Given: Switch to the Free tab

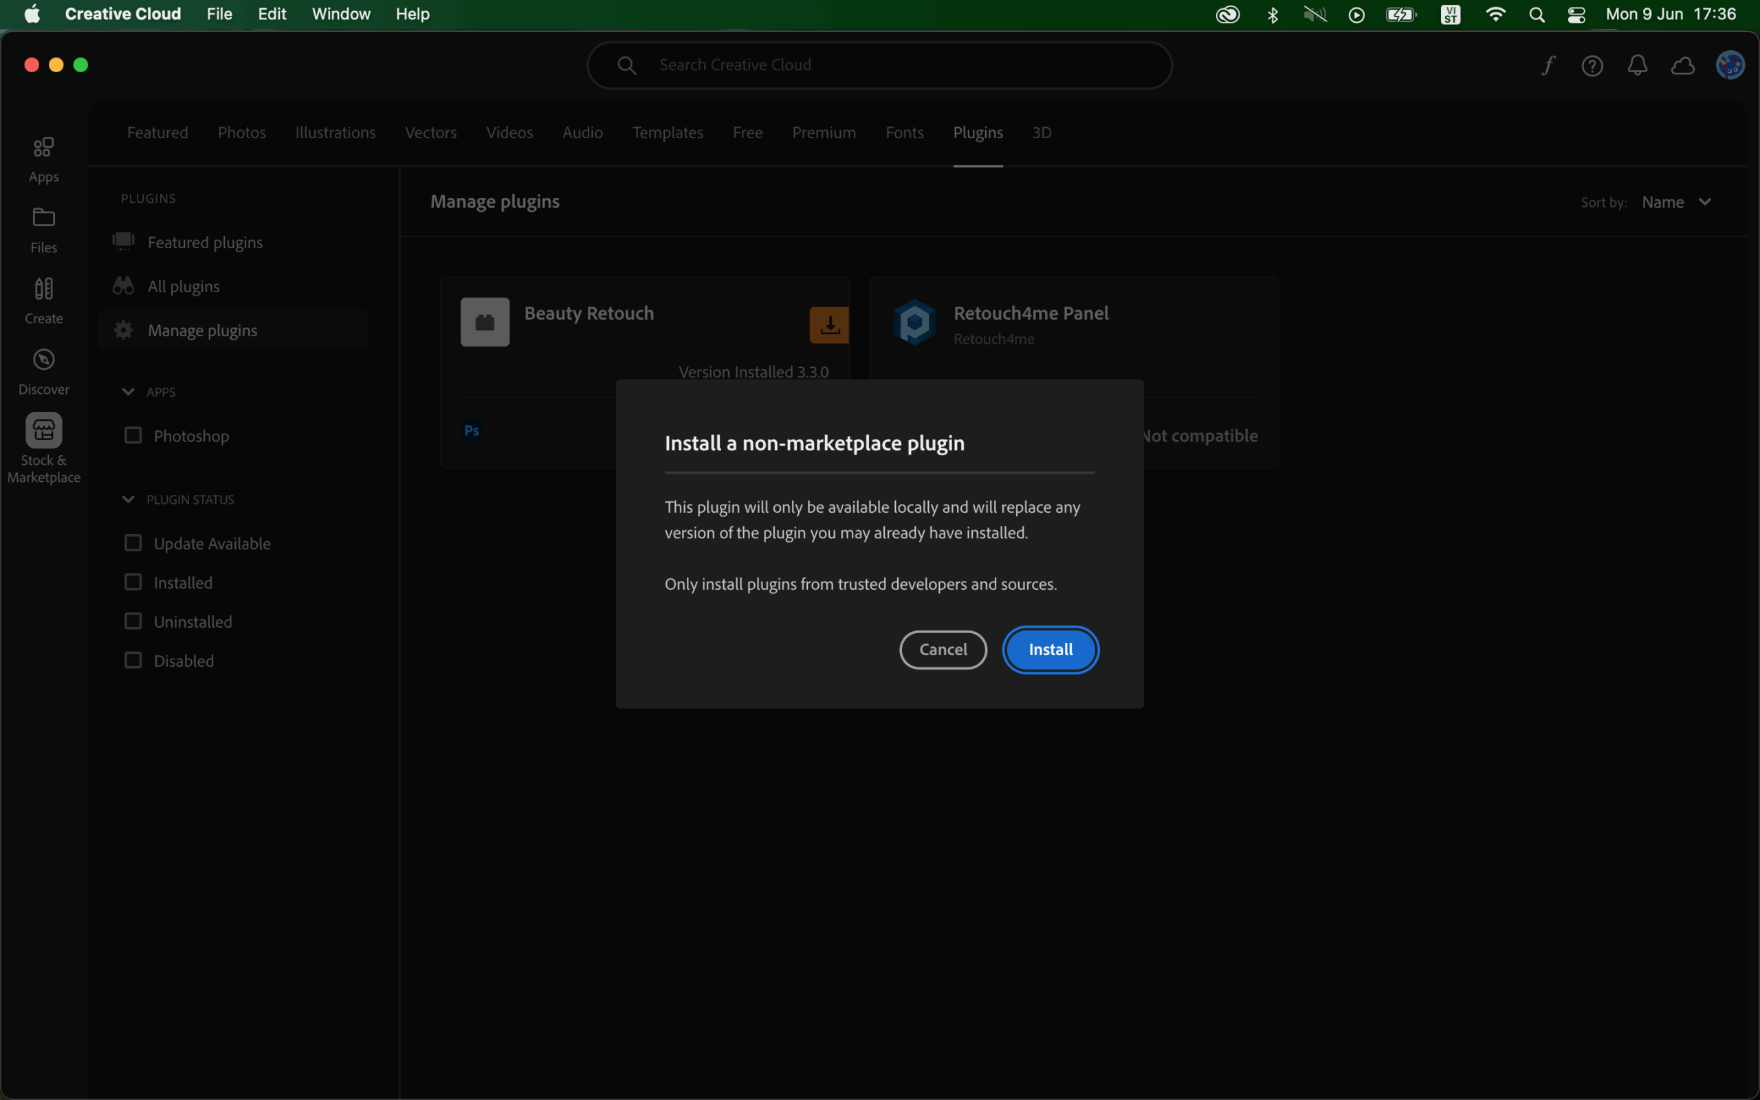Looking at the screenshot, I should click(x=747, y=133).
